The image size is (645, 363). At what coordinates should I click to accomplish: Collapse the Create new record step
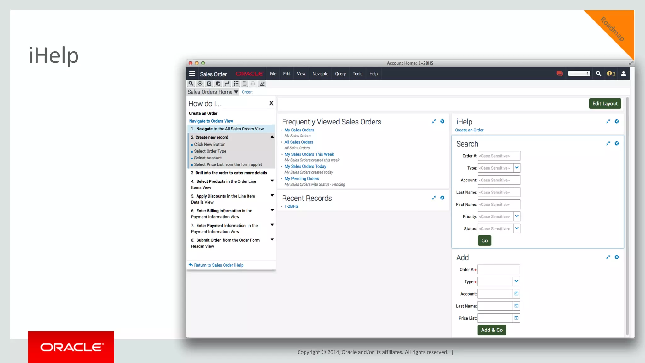pyautogui.click(x=272, y=137)
